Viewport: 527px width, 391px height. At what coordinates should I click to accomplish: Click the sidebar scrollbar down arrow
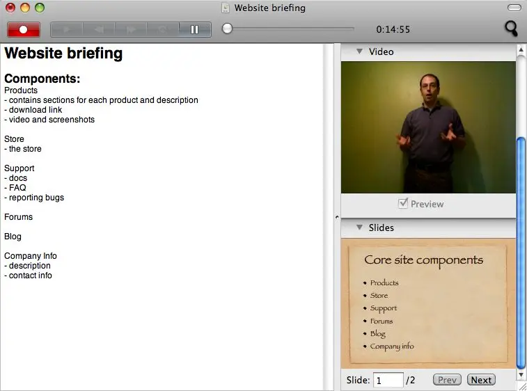[x=521, y=375]
